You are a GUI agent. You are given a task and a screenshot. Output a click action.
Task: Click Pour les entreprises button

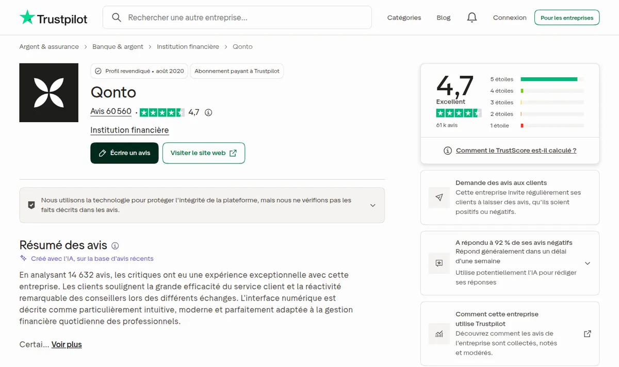(567, 18)
